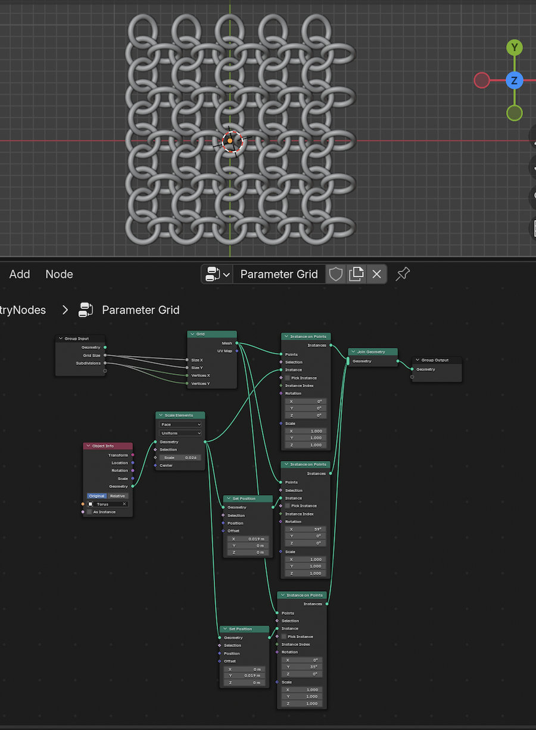Pin the node tree with pin icon
This screenshot has height=730, width=536.
coord(403,274)
